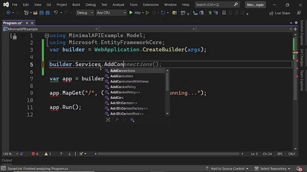
Task: Click the Save All icon
Action: click(x=47, y=13)
